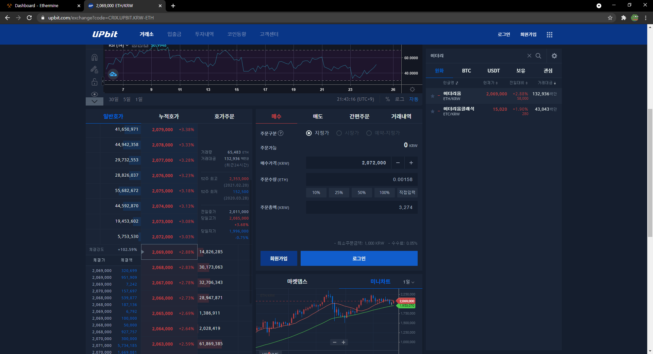Open Chrome extensions puzzle icon
653x354 pixels.
tap(623, 18)
